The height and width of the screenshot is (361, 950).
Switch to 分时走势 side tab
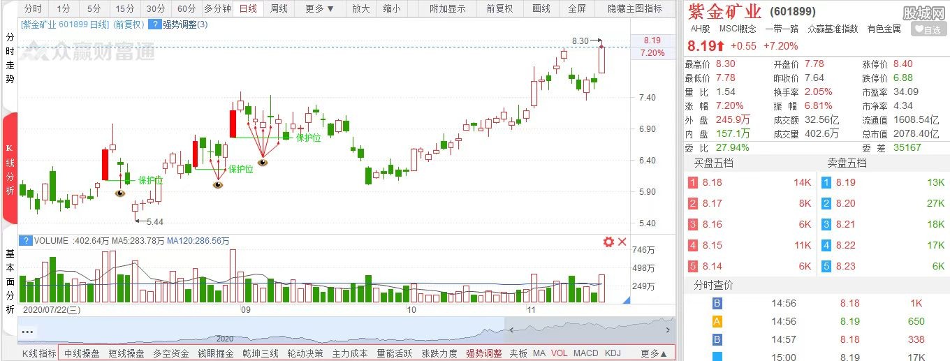pos(10,57)
